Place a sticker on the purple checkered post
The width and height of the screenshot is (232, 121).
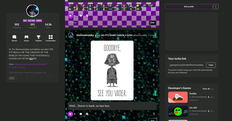coord(87,16)
